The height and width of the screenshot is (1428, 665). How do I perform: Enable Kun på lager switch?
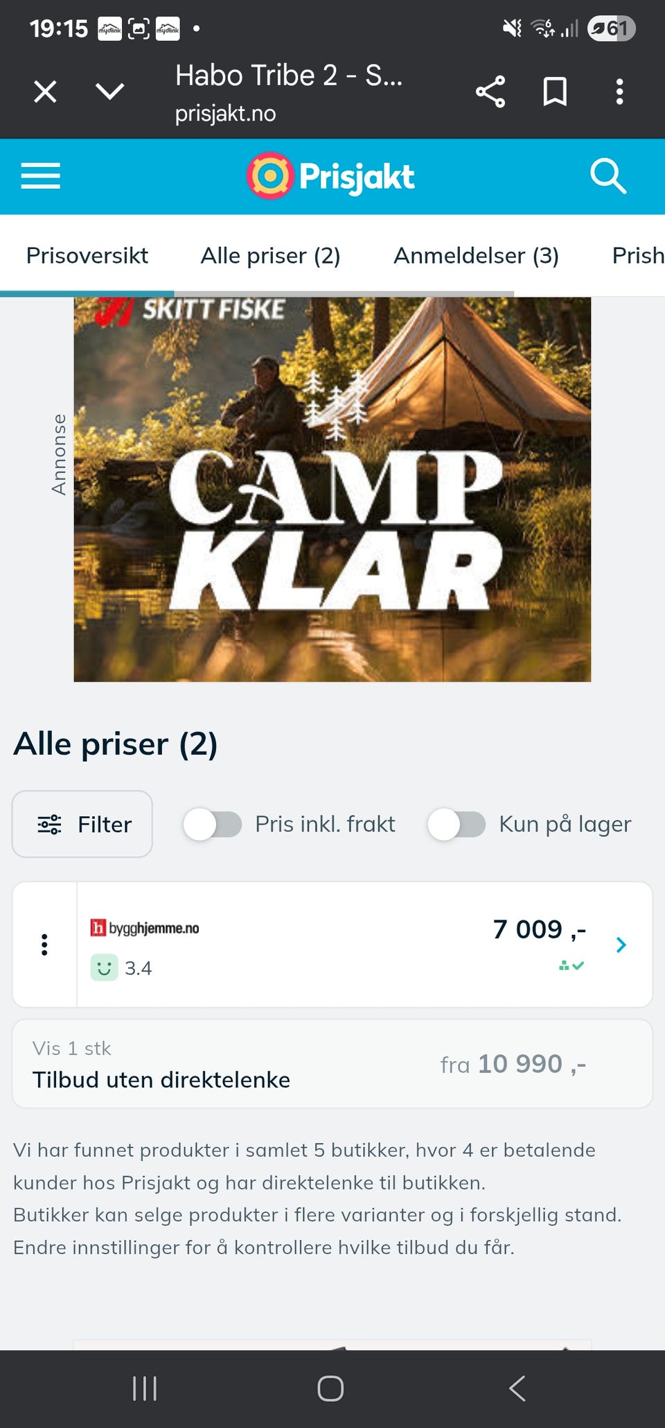coord(456,825)
